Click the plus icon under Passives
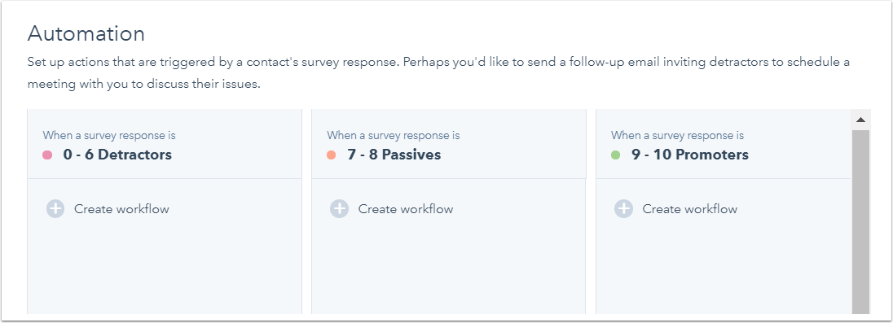893x323 pixels. click(340, 209)
